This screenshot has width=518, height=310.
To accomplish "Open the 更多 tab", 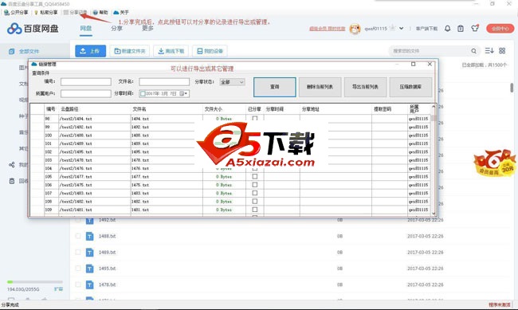I will click(x=147, y=28).
